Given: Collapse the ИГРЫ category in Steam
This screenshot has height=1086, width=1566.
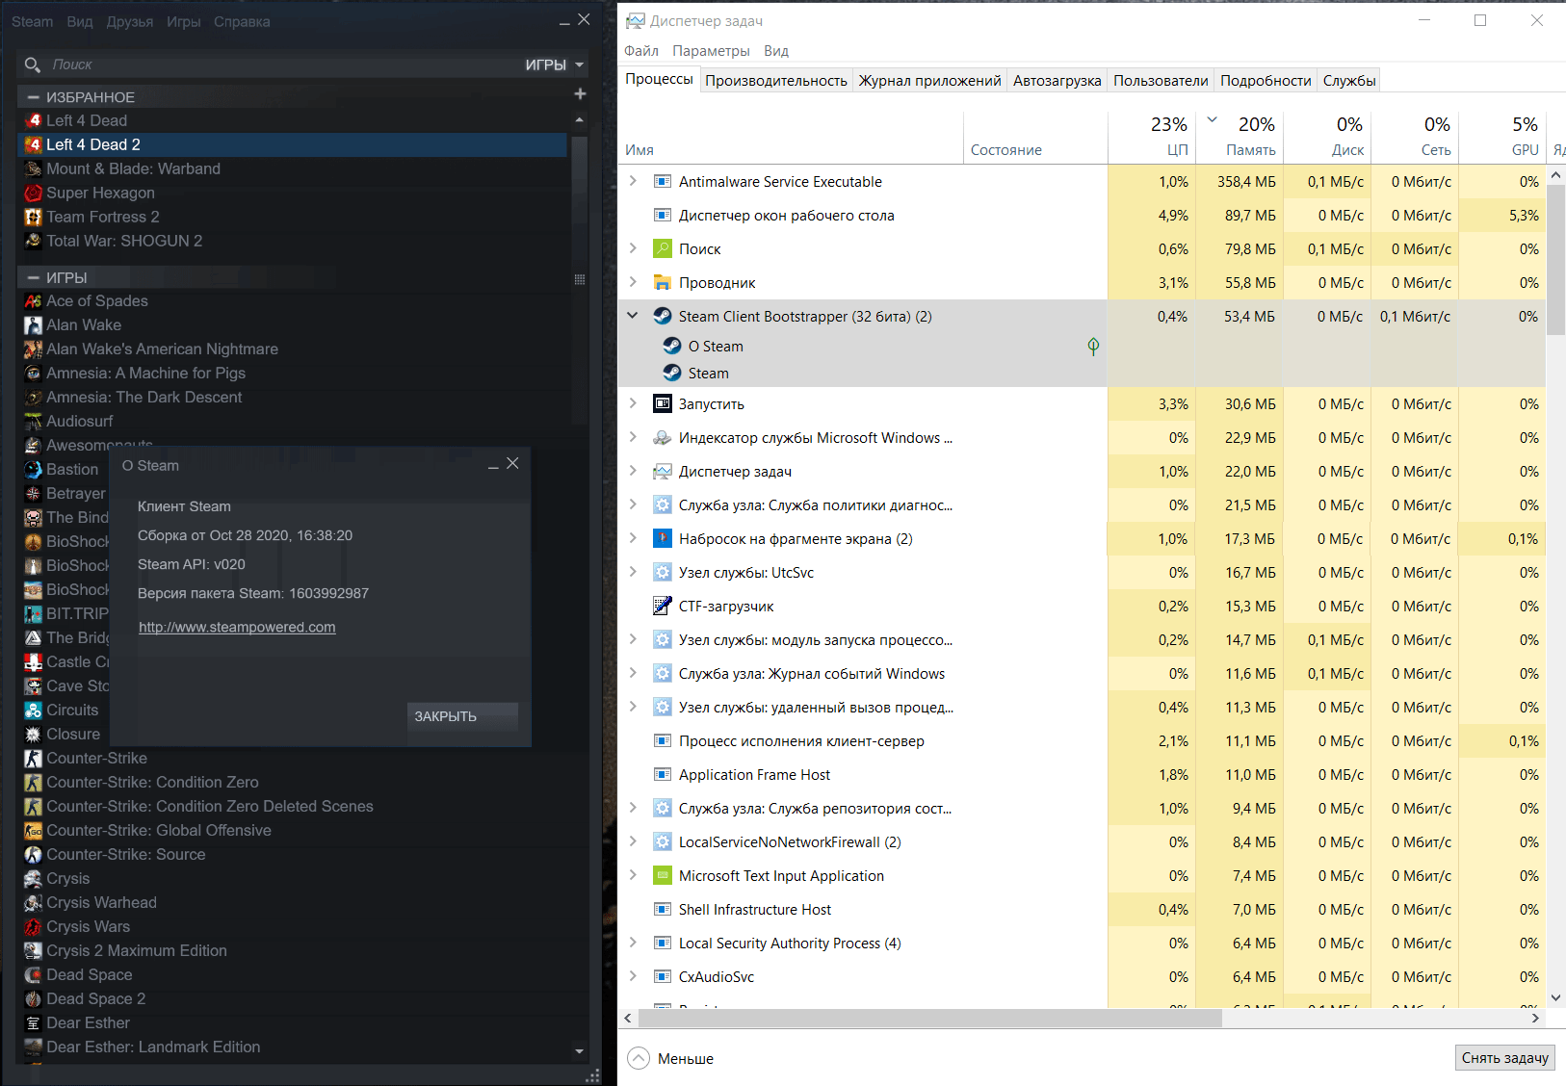Looking at the screenshot, I should (x=34, y=277).
